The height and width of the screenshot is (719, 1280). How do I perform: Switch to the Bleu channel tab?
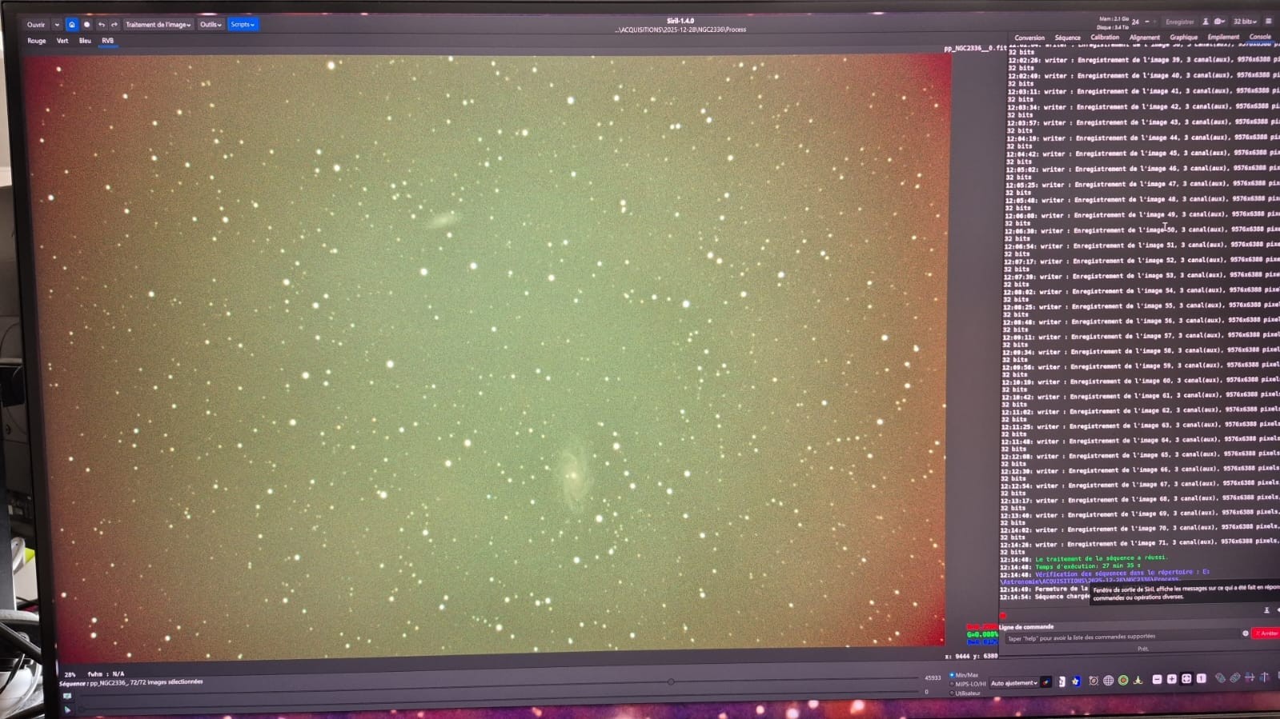(x=85, y=41)
